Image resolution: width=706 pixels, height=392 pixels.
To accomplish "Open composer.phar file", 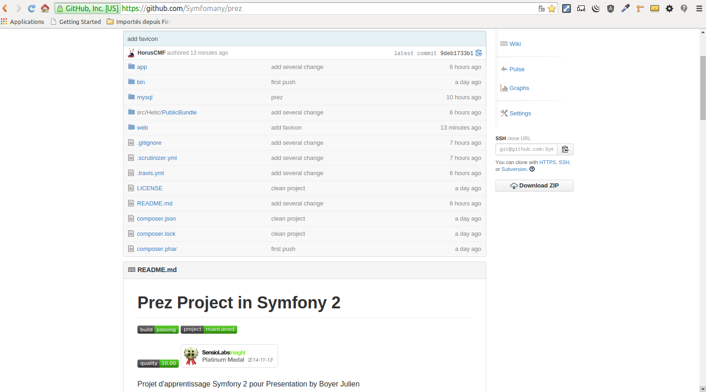I will [x=157, y=249].
